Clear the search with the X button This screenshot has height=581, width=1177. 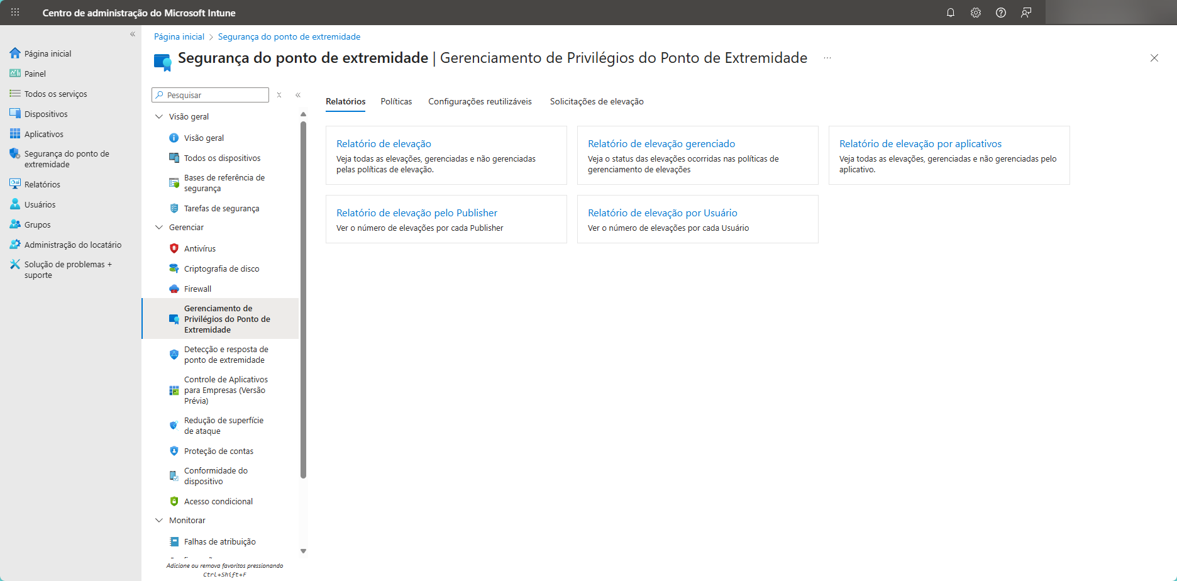pyautogui.click(x=279, y=95)
